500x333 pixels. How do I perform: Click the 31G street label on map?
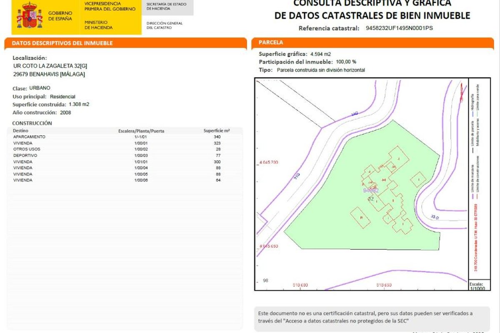[297, 179]
